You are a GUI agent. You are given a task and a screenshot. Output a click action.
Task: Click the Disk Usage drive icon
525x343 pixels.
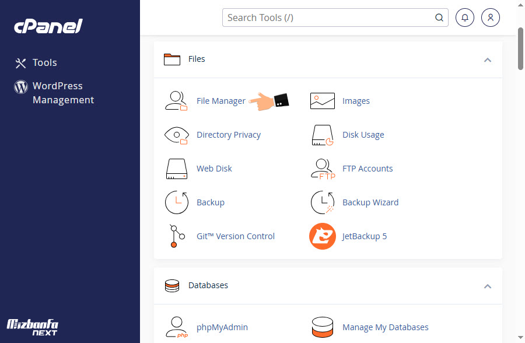(322, 135)
